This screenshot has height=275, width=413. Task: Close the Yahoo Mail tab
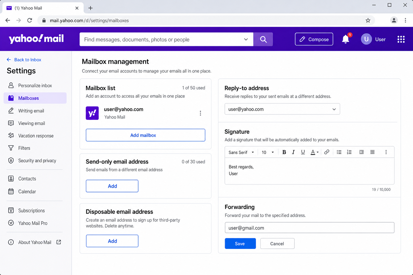77,8
